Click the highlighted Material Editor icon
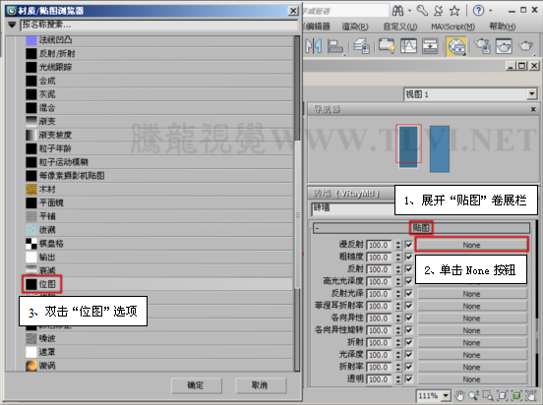This screenshot has width=543, height=405. [x=456, y=46]
